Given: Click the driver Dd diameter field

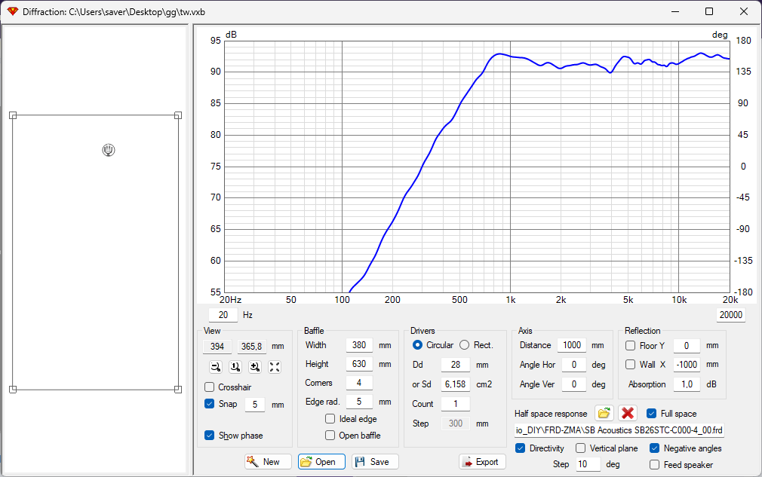Looking at the screenshot, I should coord(456,365).
